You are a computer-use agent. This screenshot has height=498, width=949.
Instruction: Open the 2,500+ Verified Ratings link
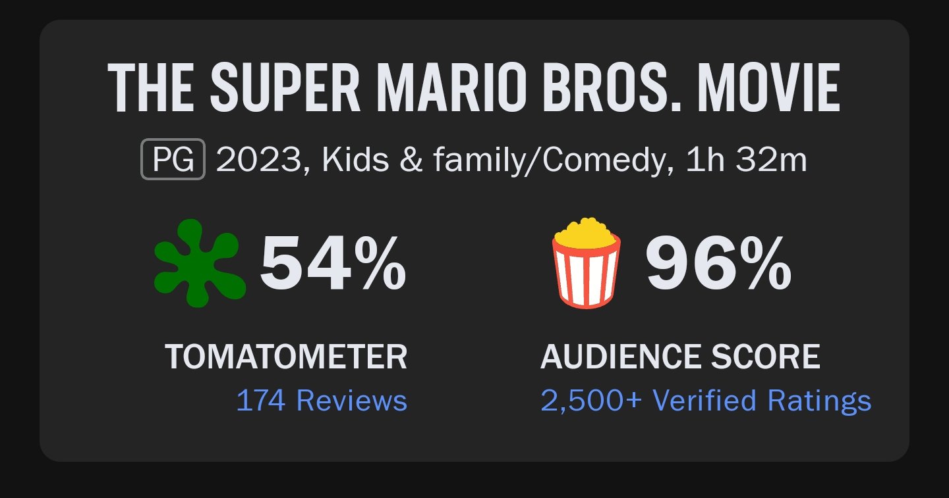(x=706, y=401)
